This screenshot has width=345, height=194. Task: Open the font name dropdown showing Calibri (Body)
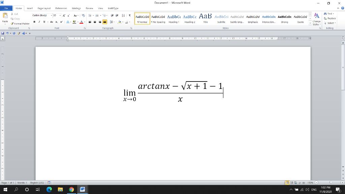pyautogui.click(x=51, y=15)
